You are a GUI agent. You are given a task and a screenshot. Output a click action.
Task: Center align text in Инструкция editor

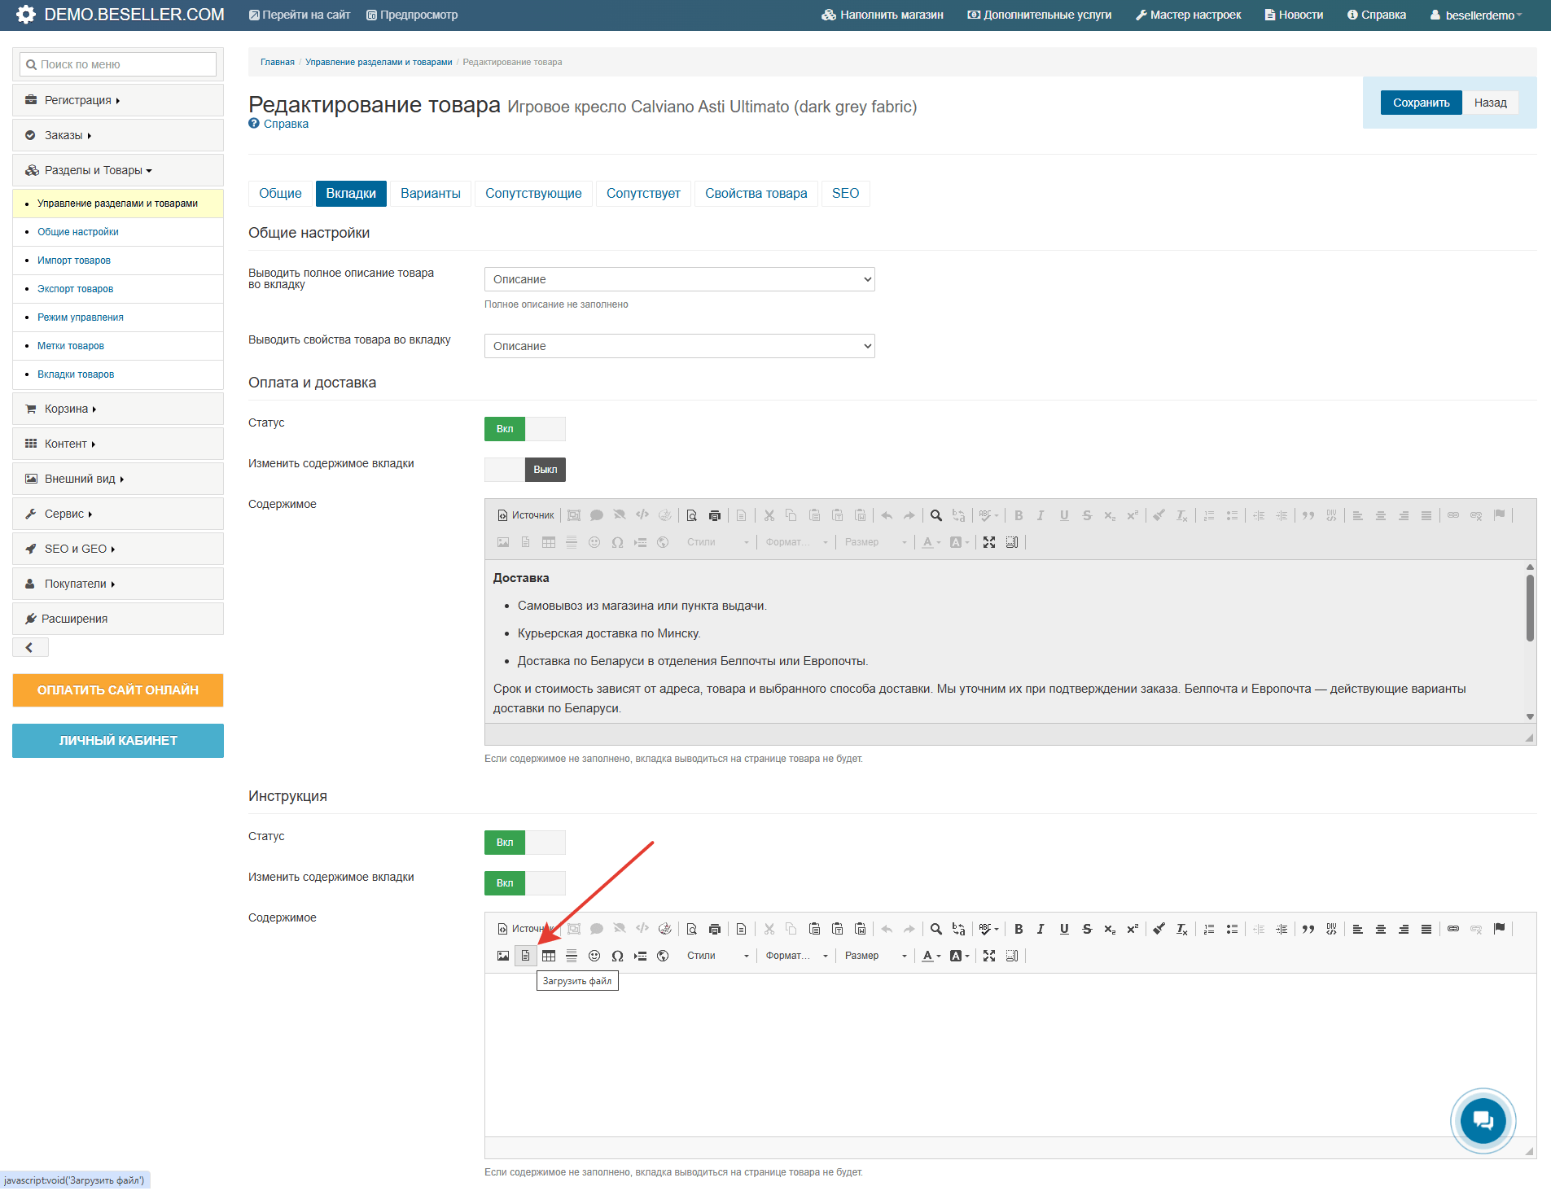point(1381,929)
